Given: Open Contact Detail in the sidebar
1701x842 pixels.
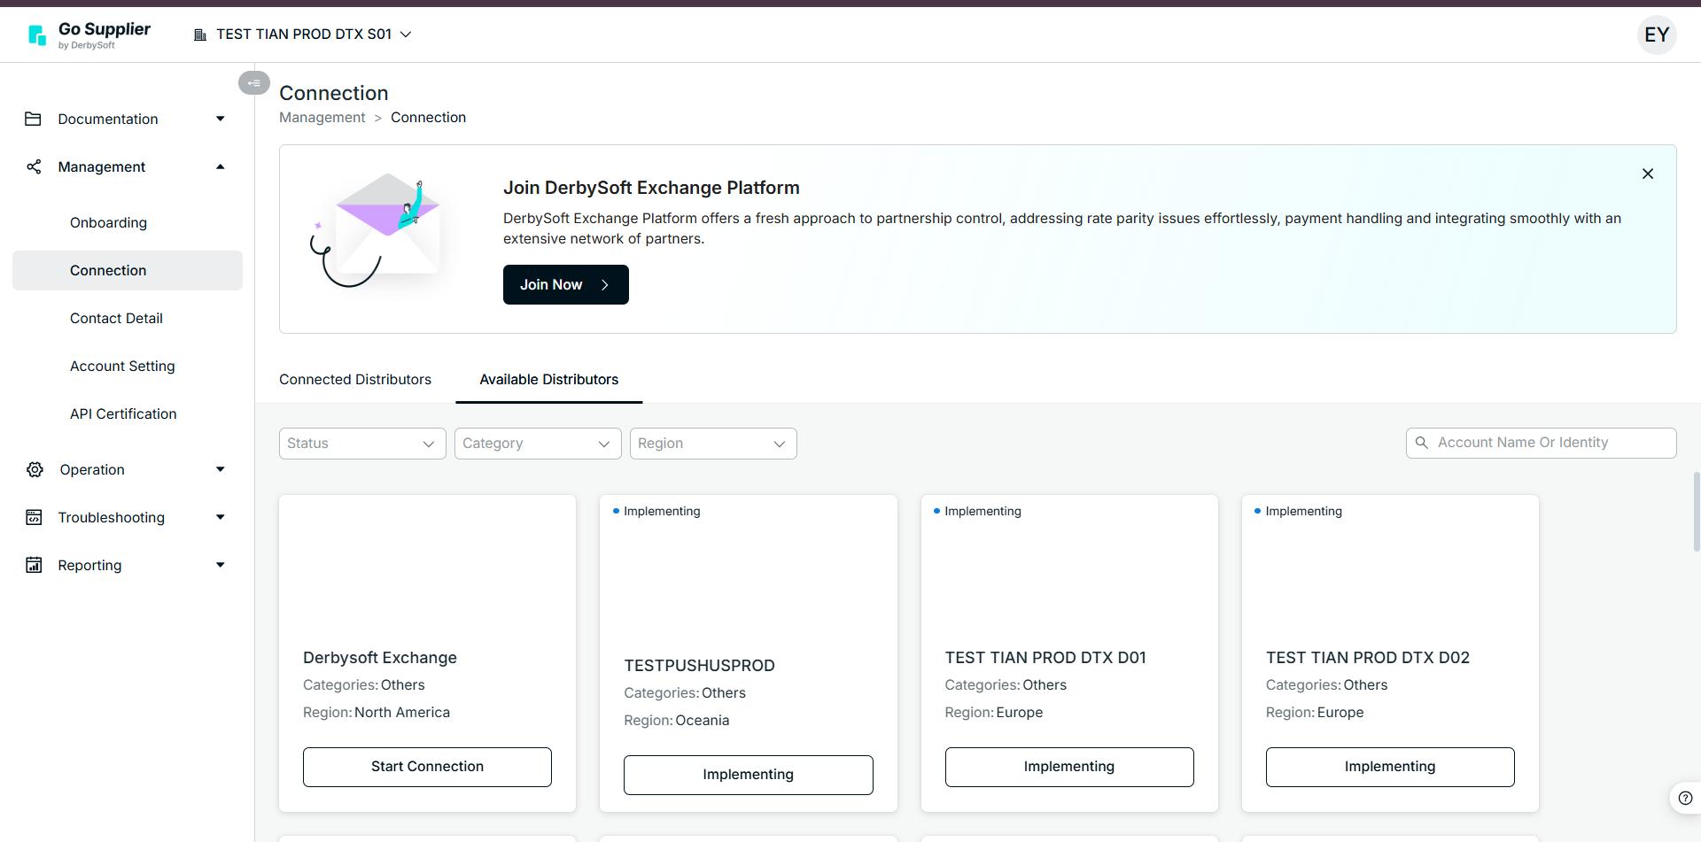Looking at the screenshot, I should 128,318.
